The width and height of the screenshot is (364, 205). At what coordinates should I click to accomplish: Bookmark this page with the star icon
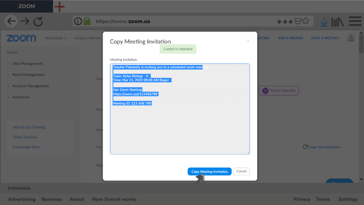click(x=306, y=21)
